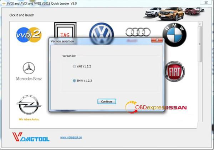Image resolution: width=214 pixels, height=150 pixels.
Task: Launch the BMW roundel icon
Action: pos(174,35)
